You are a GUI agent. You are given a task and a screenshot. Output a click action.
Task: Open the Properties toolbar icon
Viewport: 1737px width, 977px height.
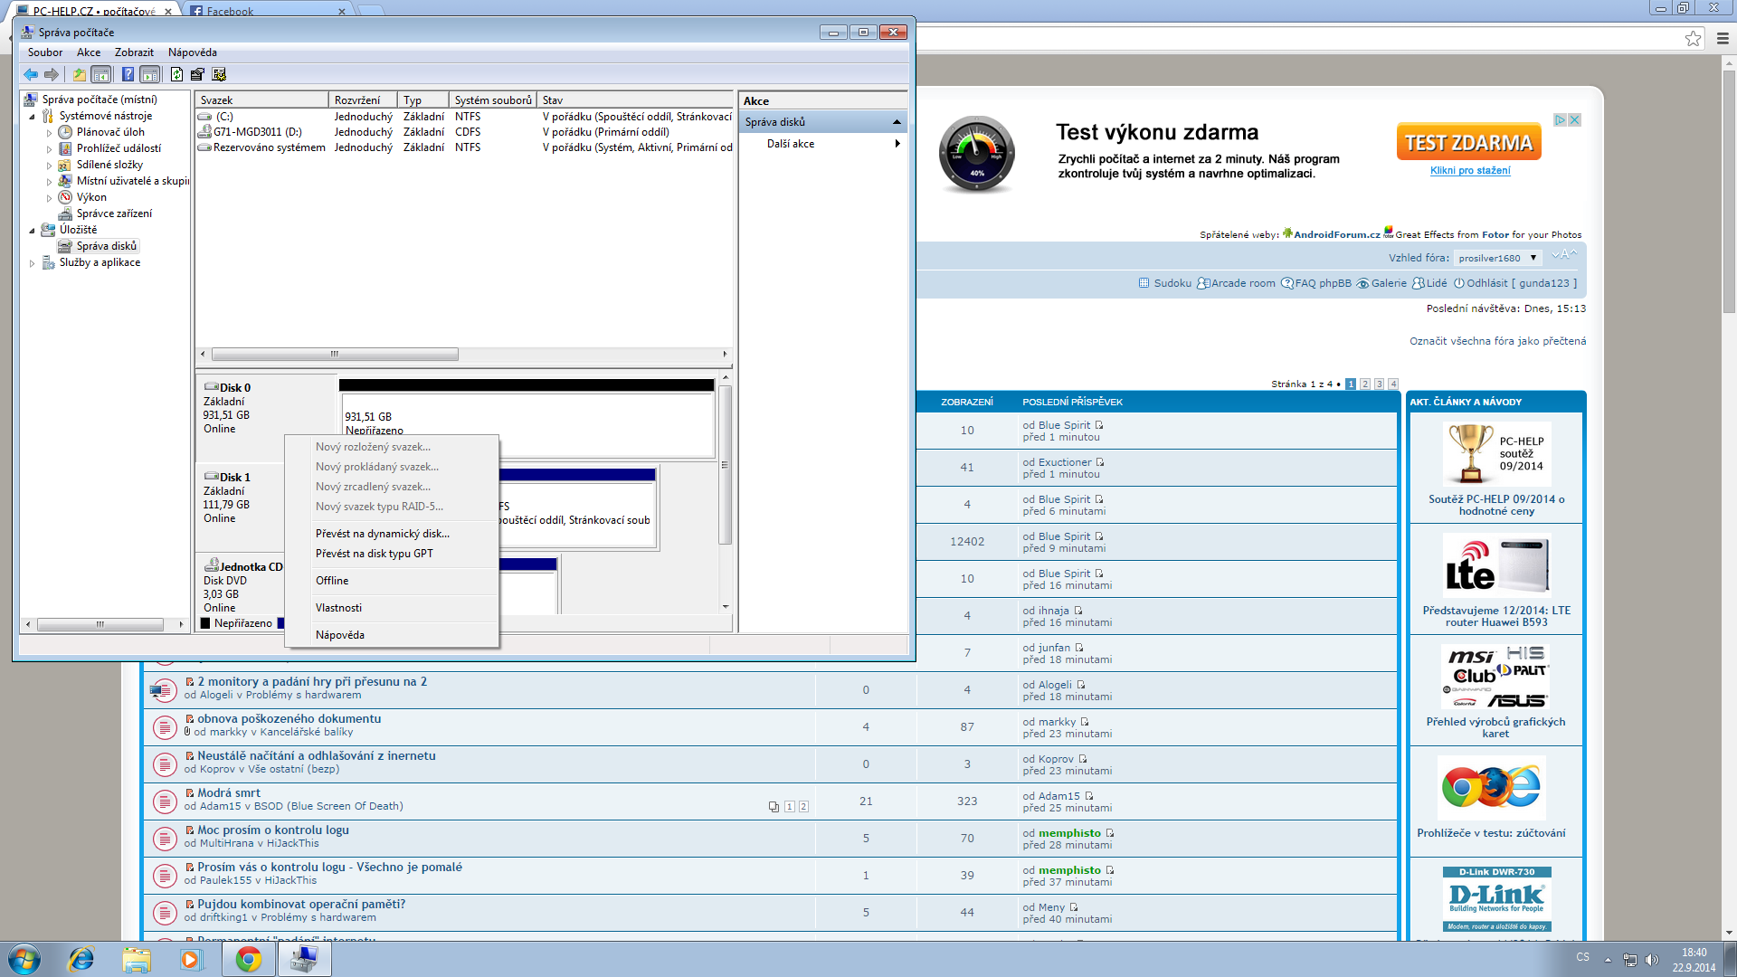[197, 74]
